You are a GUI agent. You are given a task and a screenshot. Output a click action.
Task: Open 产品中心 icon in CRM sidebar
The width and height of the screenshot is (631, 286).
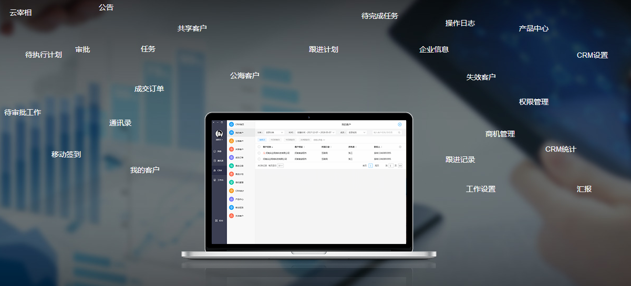(231, 199)
